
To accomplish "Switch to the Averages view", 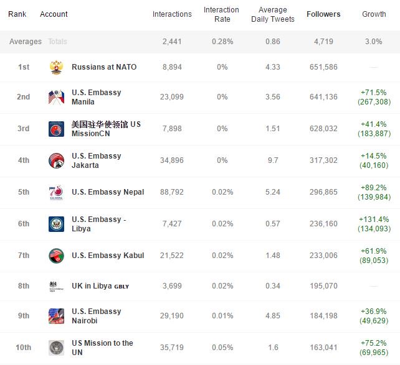I will [26, 42].
